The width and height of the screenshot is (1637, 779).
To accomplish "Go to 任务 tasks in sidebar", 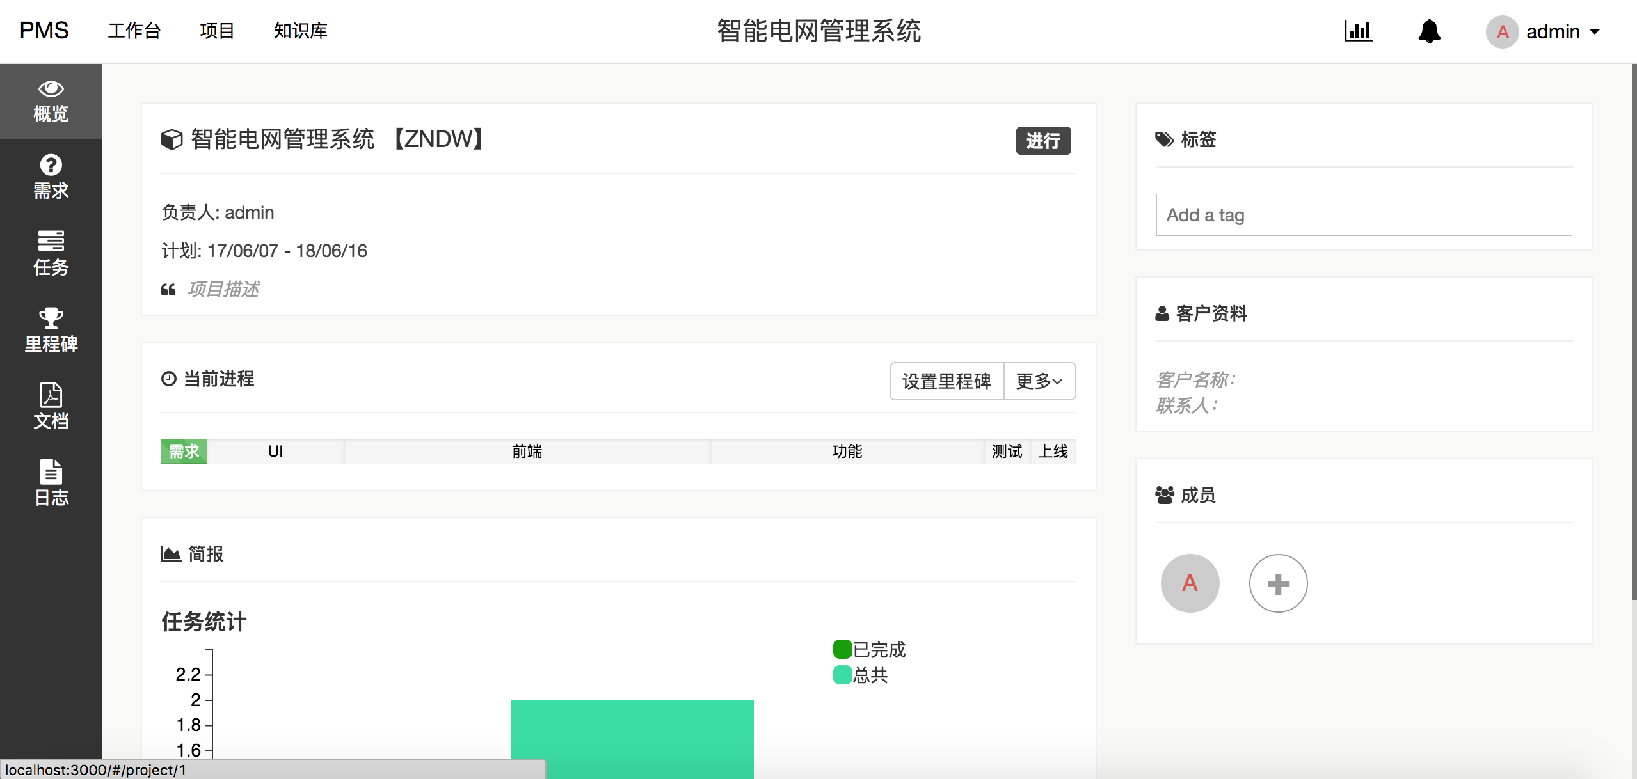I will tap(51, 254).
